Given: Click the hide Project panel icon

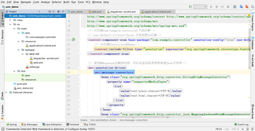Looking at the screenshot, I should (x=63, y=11).
